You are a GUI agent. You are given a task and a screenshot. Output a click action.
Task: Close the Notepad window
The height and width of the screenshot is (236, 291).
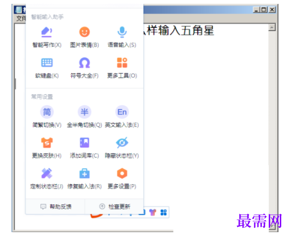coord(272,10)
